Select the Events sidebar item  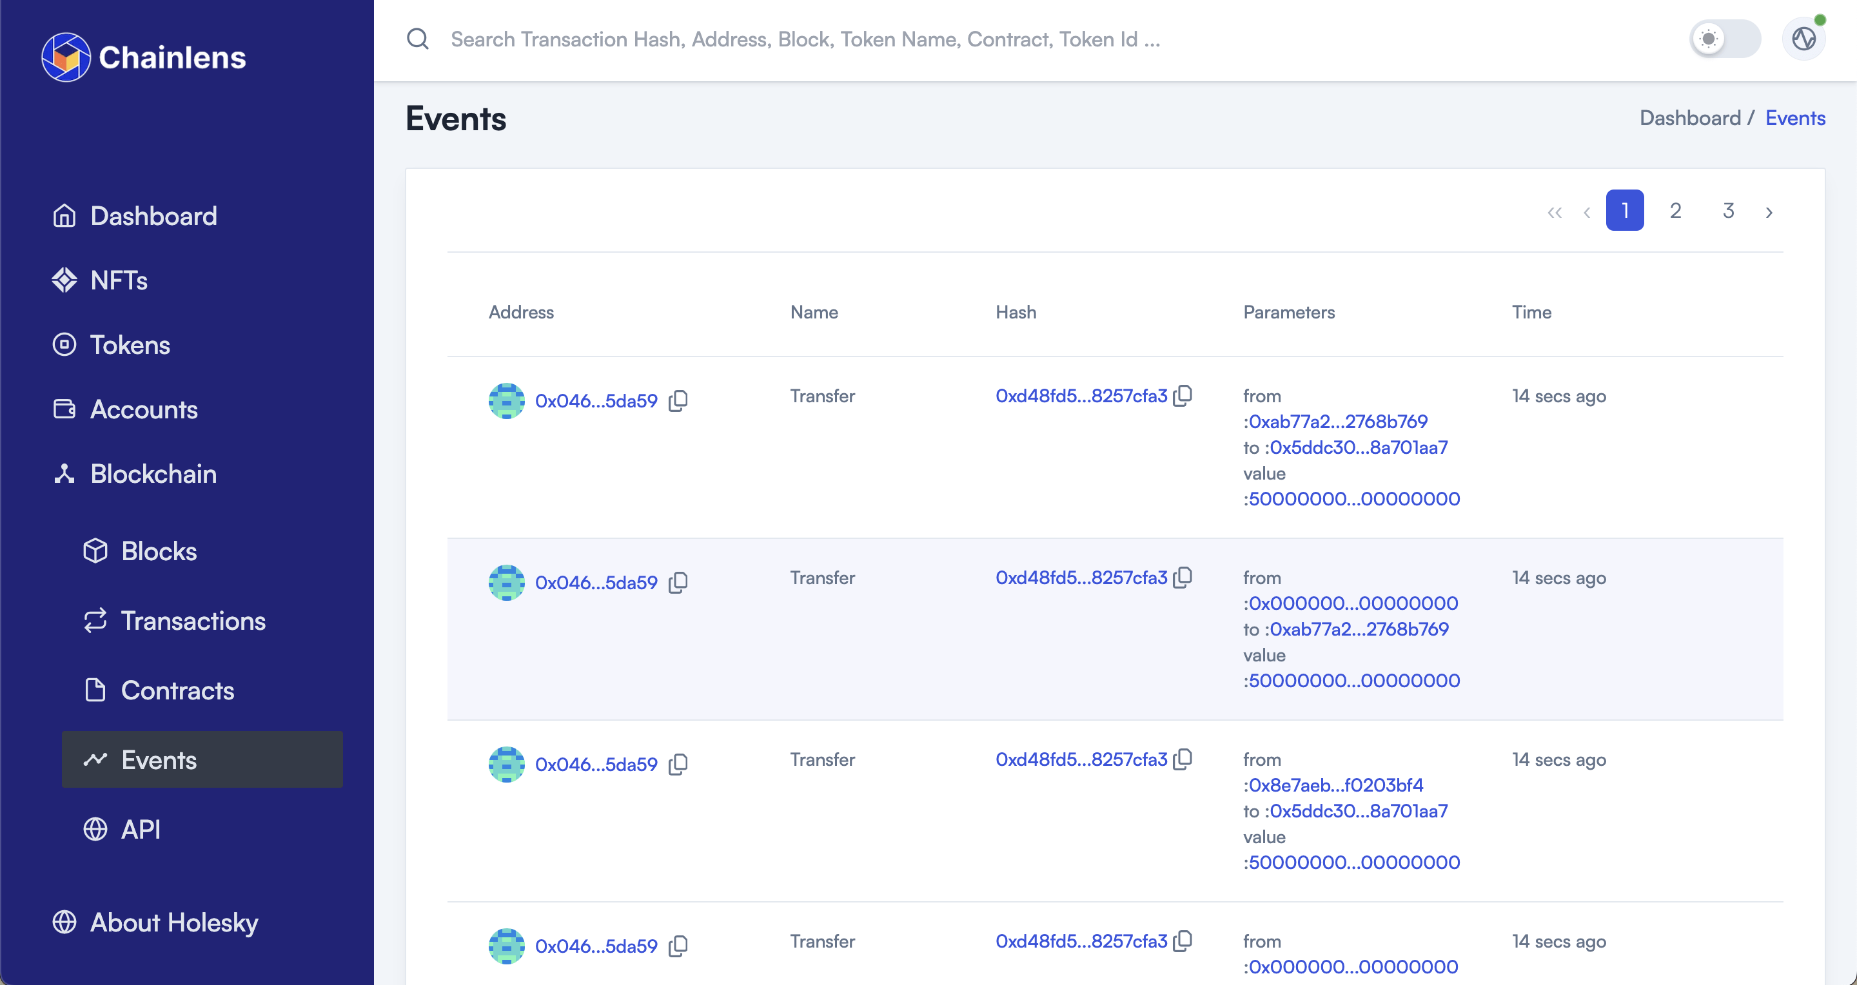click(x=159, y=759)
